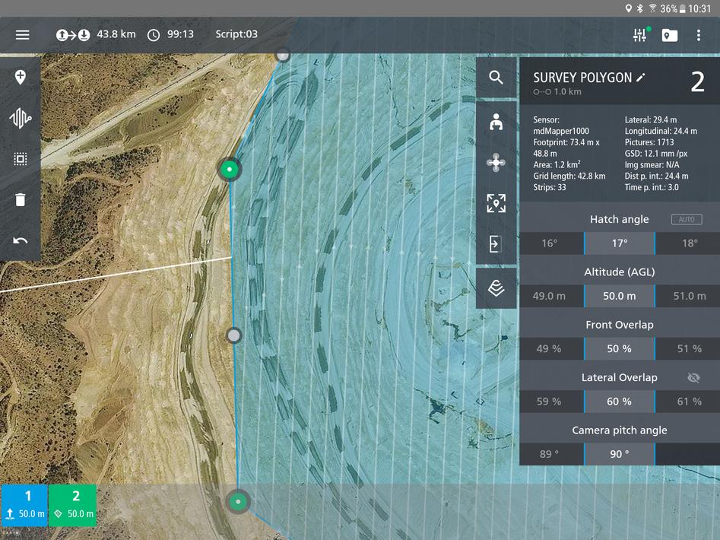Tap the 50.0 m altitude value
The width and height of the screenshot is (720, 540).
620,296
